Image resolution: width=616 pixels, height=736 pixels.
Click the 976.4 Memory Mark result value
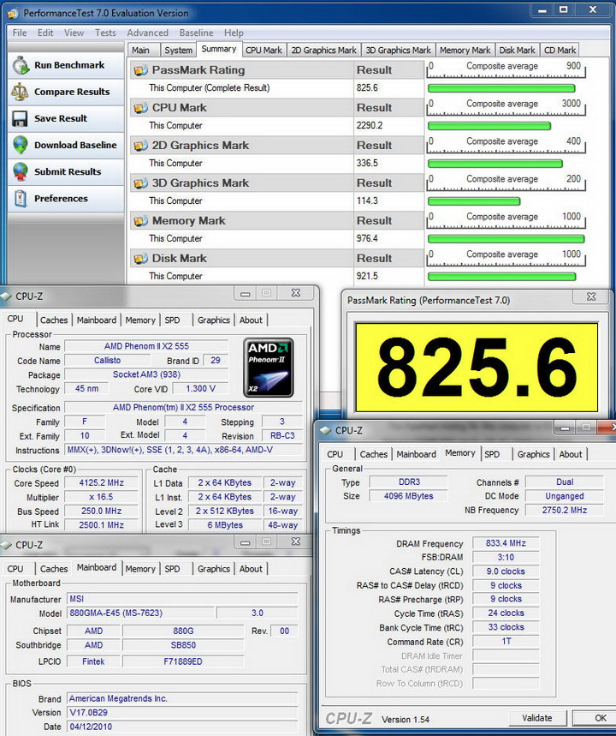[367, 238]
